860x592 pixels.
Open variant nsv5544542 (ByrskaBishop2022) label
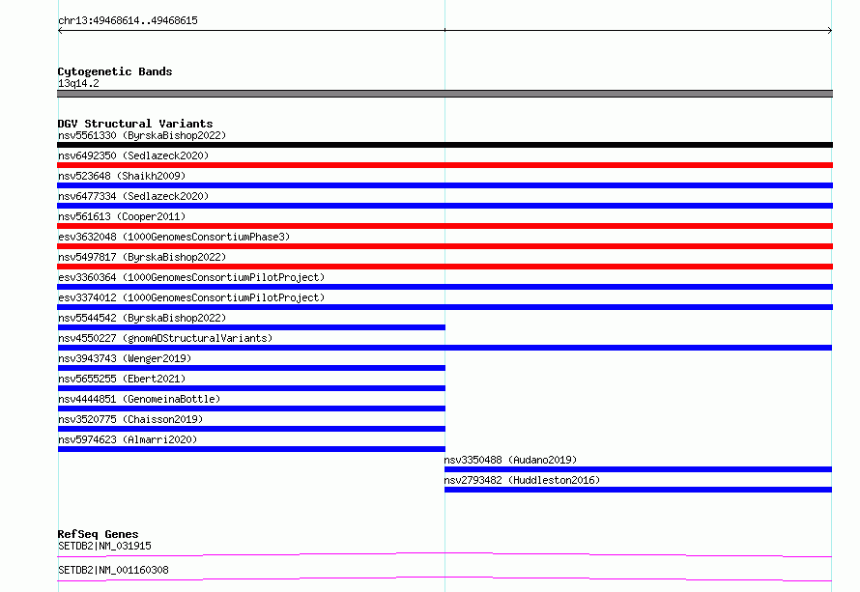142,318
